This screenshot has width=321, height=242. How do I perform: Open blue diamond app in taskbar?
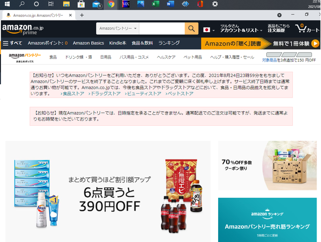tap(185, 4)
